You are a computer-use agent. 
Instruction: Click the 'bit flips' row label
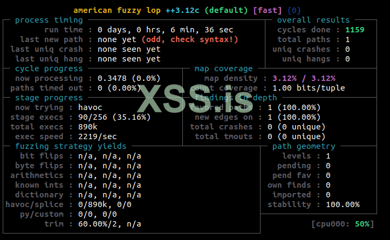(42, 156)
